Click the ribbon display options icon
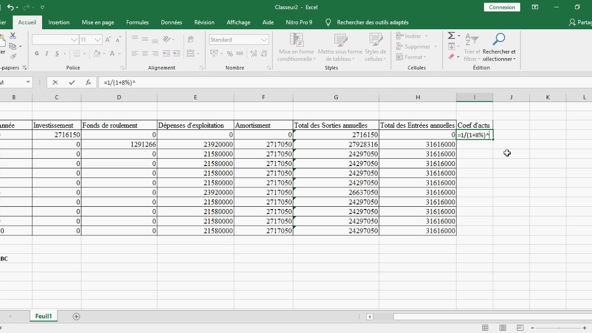 (535, 7)
